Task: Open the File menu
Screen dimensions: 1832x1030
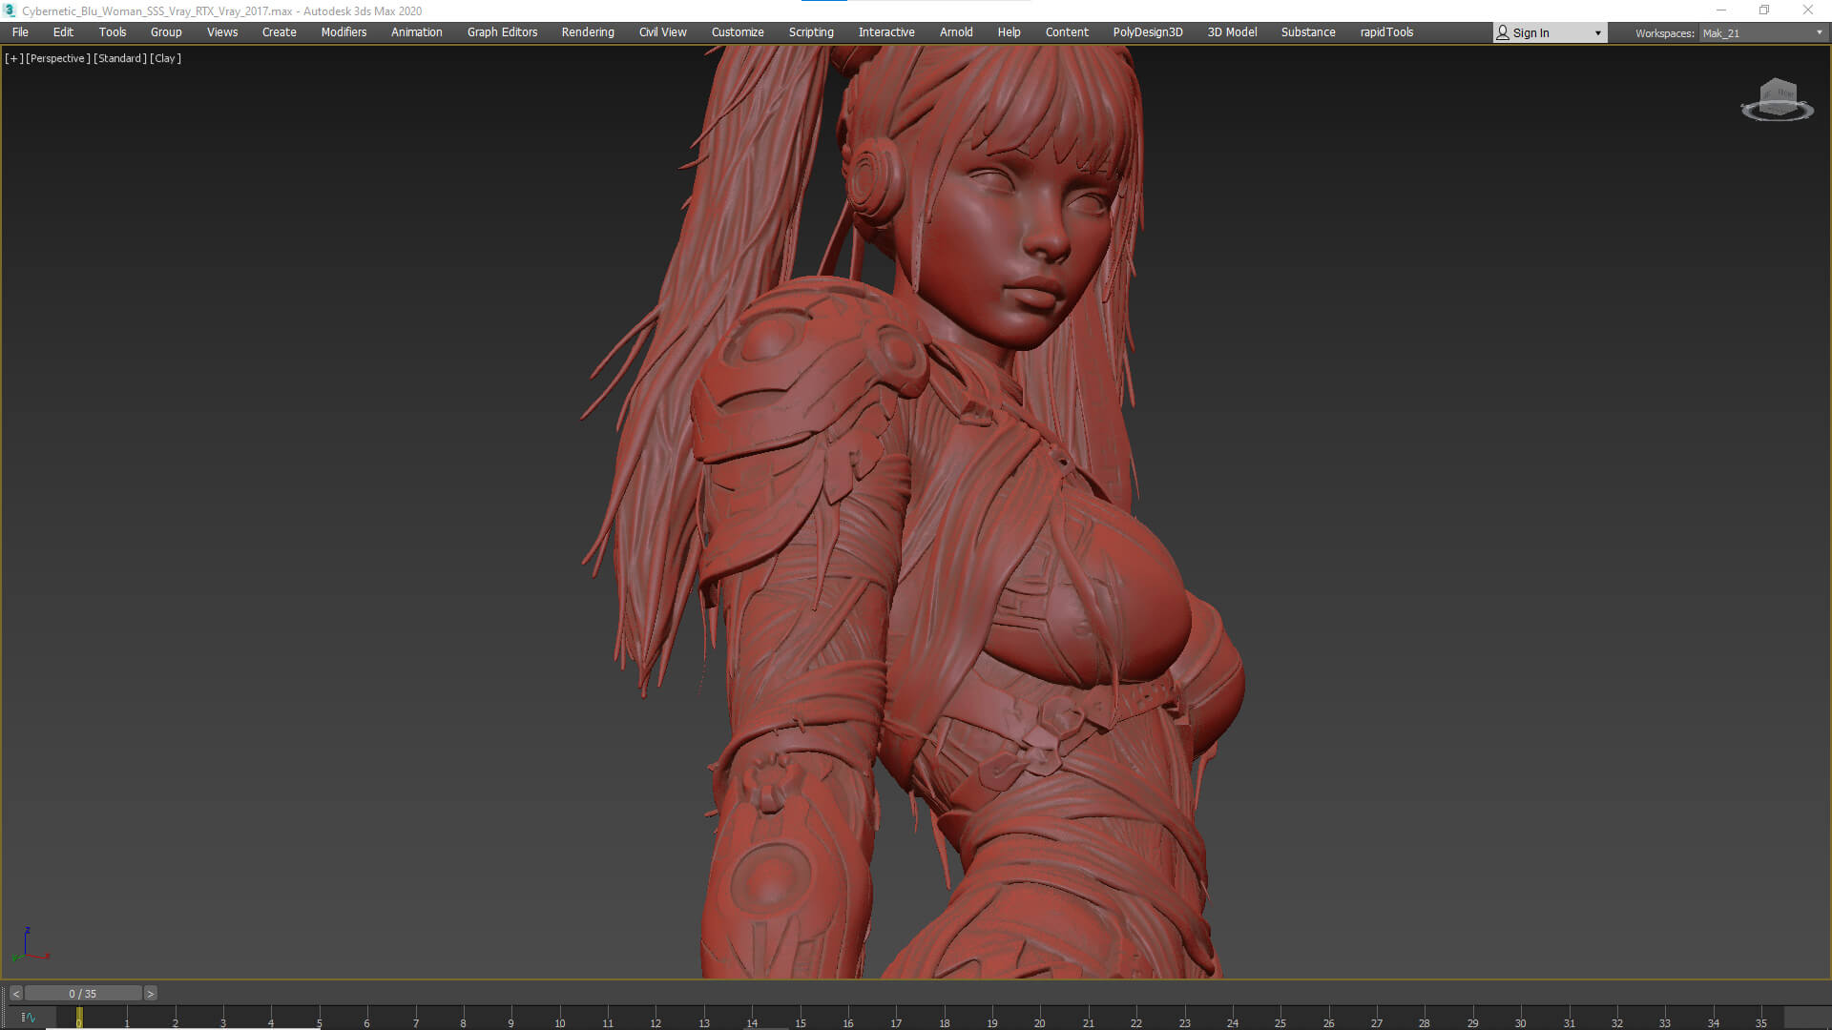Action: 20,32
